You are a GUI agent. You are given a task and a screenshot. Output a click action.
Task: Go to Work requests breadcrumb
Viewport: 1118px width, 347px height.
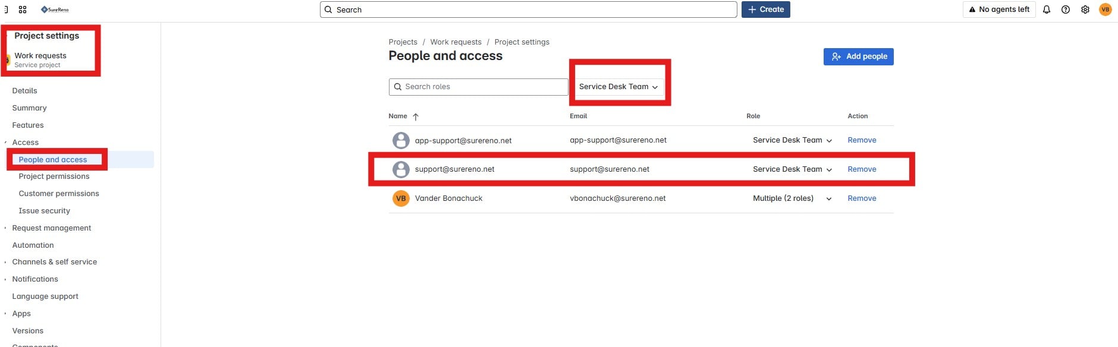pos(456,42)
